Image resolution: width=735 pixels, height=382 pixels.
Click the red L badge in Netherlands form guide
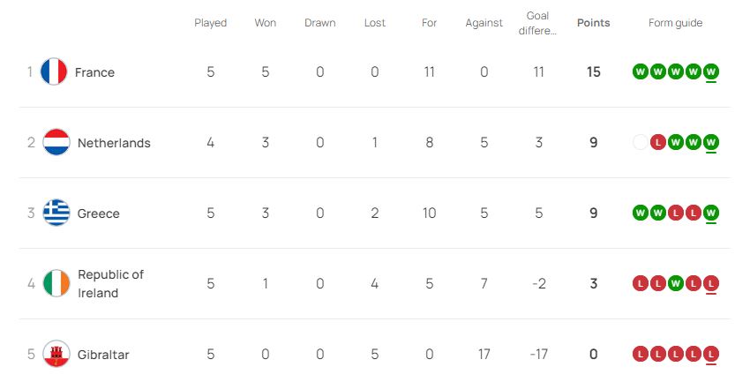(658, 142)
